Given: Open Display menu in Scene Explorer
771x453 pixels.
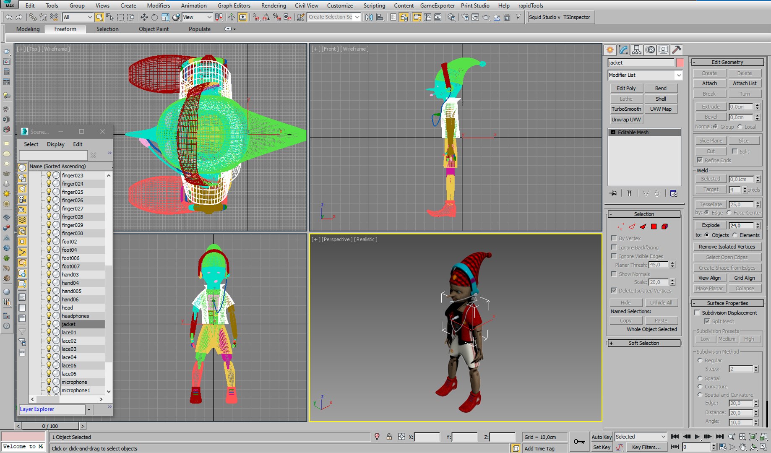Looking at the screenshot, I should tap(56, 144).
